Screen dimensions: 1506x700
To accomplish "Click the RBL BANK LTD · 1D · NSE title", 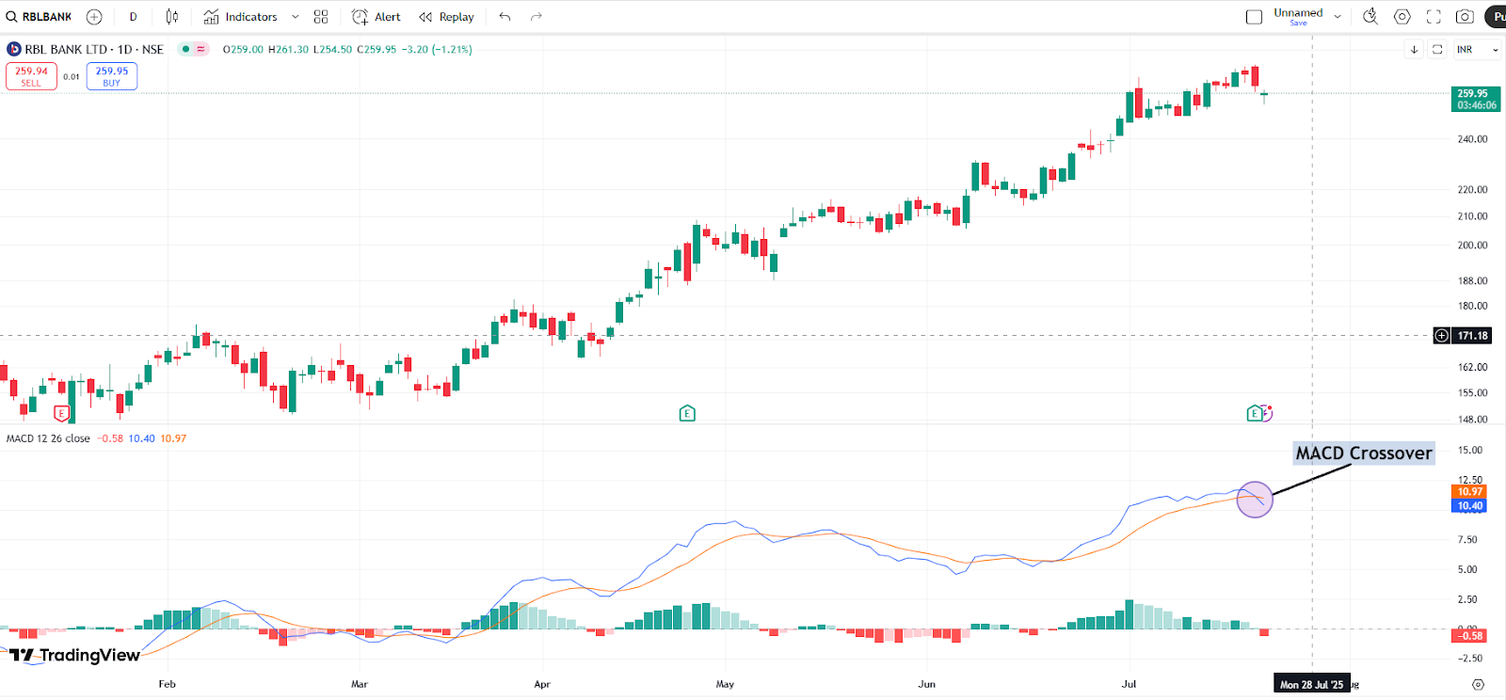I will (94, 49).
